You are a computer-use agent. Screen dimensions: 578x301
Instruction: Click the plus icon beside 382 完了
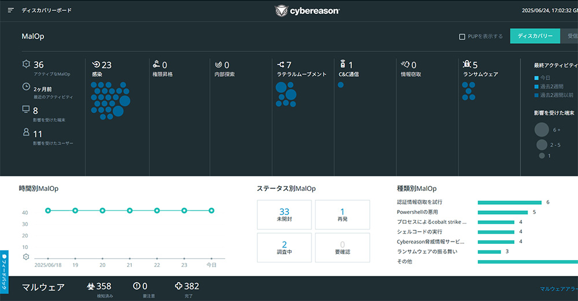tap(179, 286)
